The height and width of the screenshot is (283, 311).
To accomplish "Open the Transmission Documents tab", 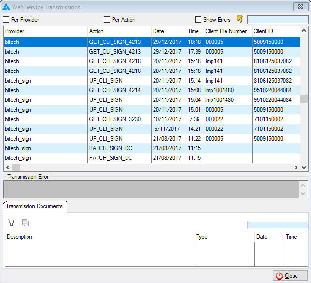I will (x=34, y=206).
